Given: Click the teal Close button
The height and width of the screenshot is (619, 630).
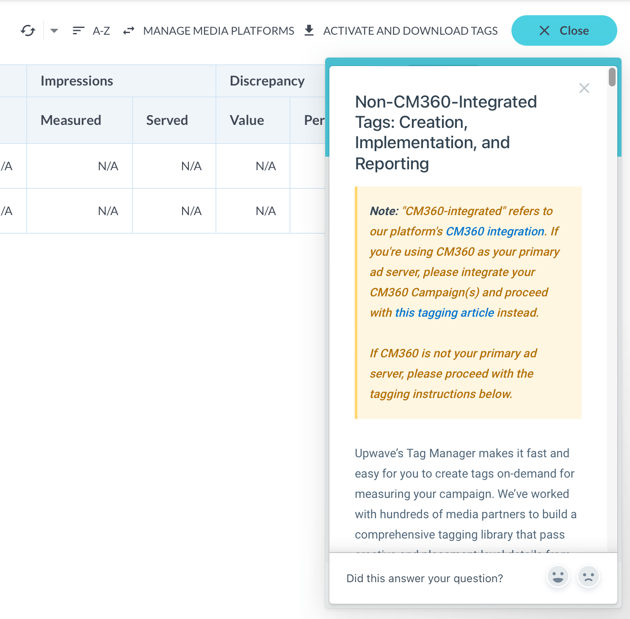Looking at the screenshot, I should (564, 30).
